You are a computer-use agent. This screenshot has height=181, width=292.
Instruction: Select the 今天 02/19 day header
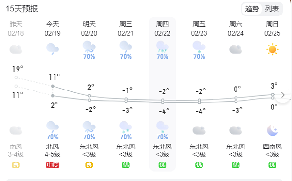coord(53,28)
